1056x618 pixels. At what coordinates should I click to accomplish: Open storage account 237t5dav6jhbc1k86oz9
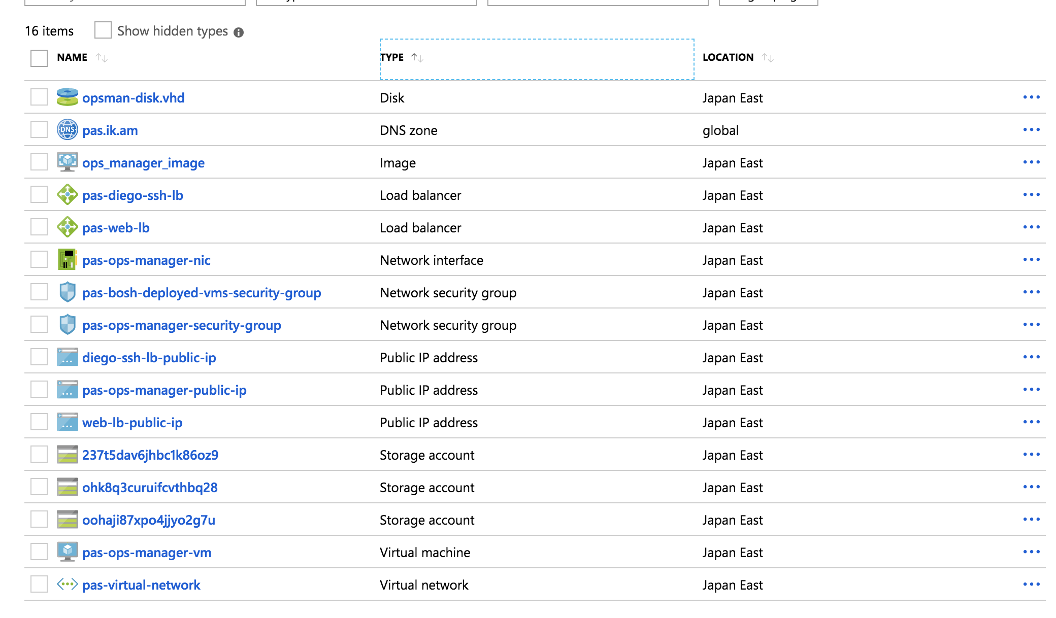click(x=150, y=455)
